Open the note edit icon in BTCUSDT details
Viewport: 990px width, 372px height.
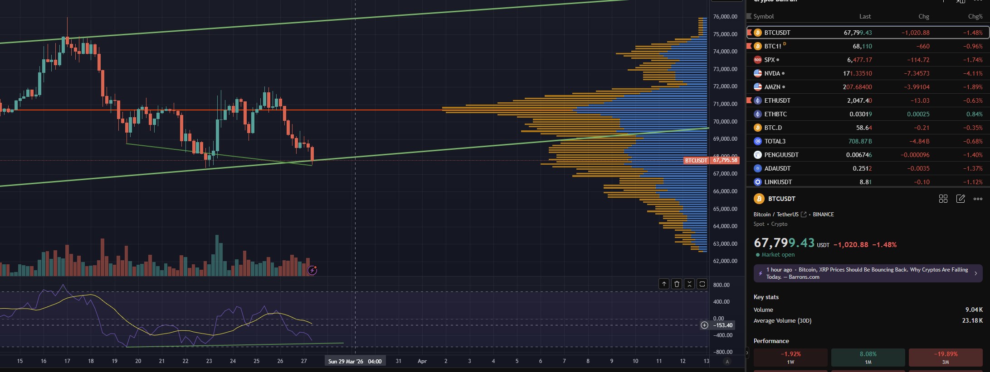[961, 199]
